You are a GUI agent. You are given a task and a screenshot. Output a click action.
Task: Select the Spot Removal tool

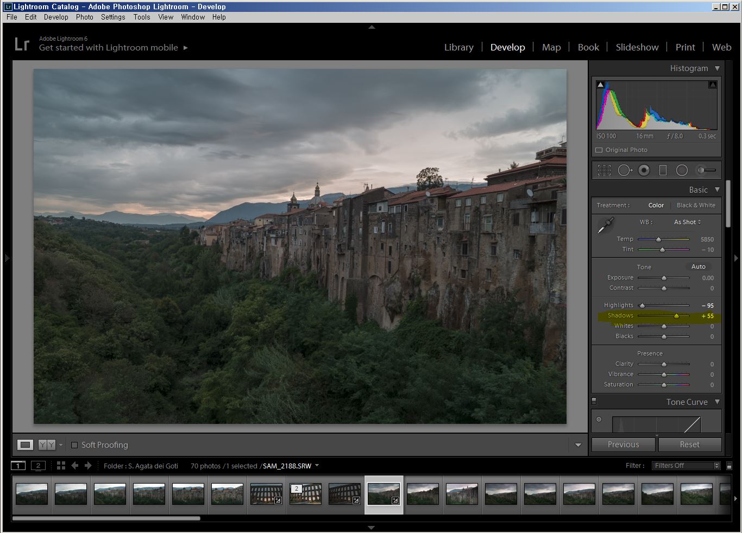(x=624, y=170)
